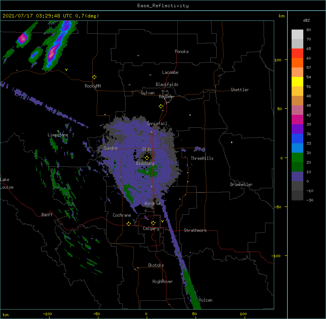Screen dimensions: 326x319
Task: Click the Blackfalds label
Action: pyautogui.click(x=167, y=84)
